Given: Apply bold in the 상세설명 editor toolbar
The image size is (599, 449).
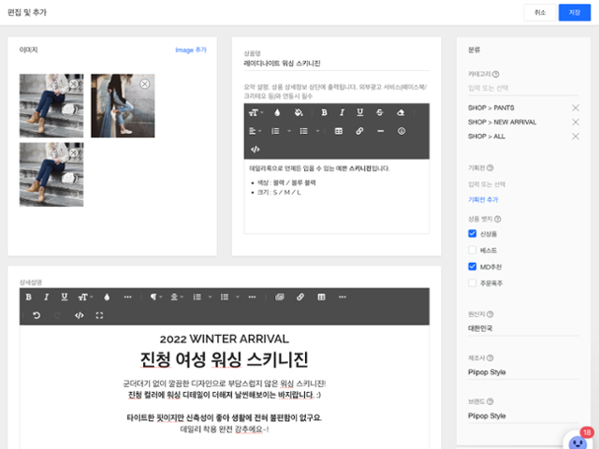Looking at the screenshot, I should (x=29, y=297).
